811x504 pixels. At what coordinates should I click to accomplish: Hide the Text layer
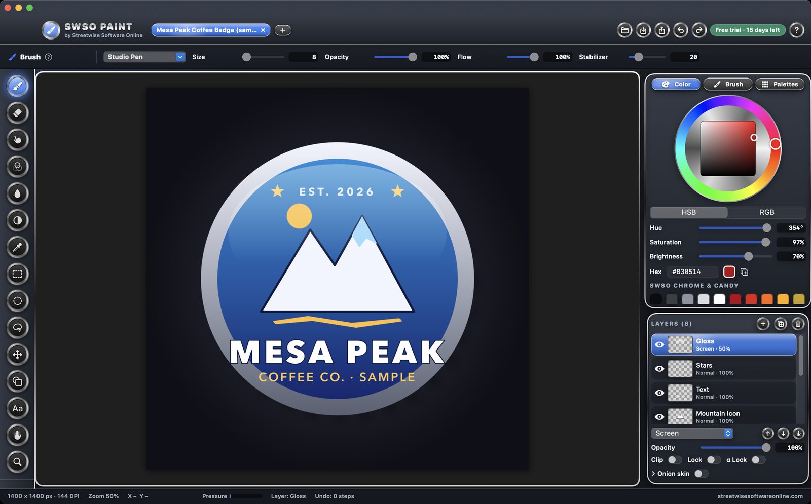[659, 393]
